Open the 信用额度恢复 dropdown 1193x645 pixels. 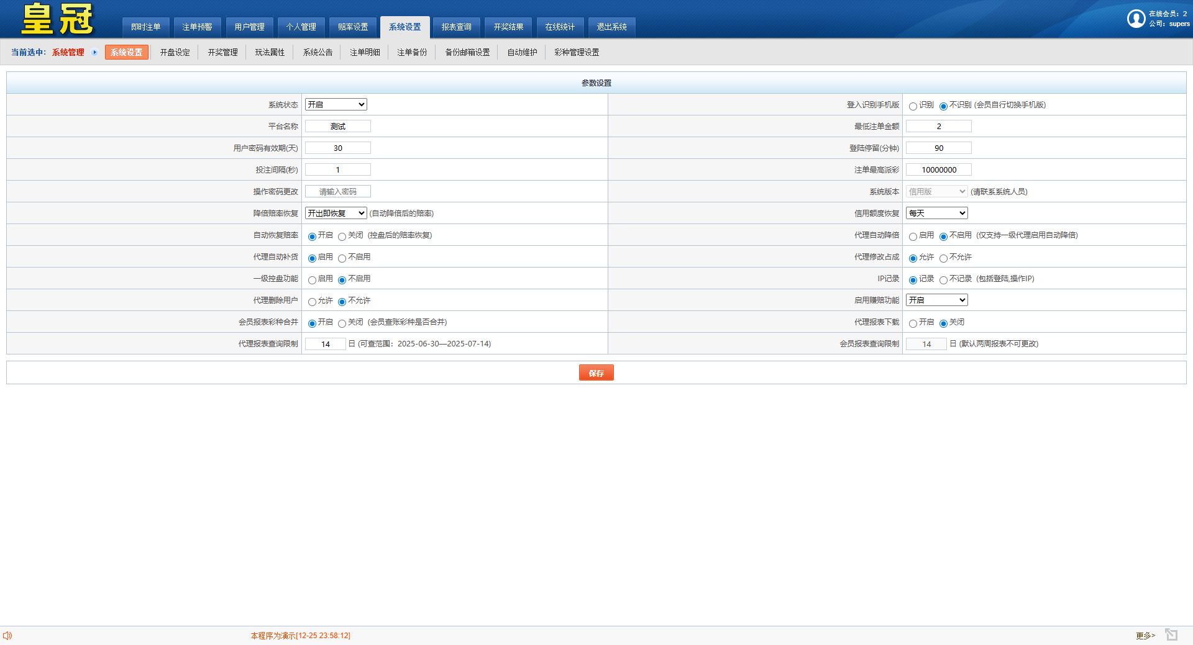[x=936, y=213]
